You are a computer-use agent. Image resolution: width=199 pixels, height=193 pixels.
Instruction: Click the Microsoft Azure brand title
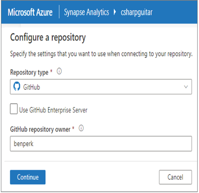pyautogui.click(x=30, y=12)
